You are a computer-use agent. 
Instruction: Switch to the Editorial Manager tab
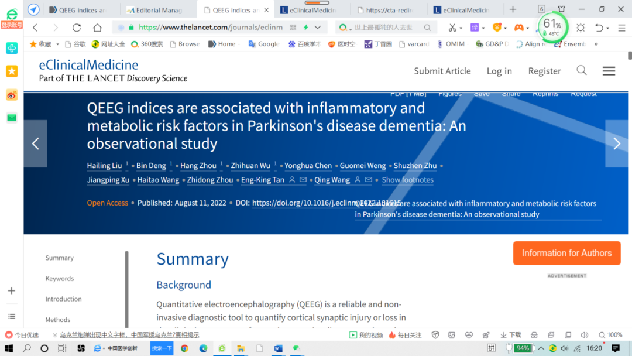158,10
